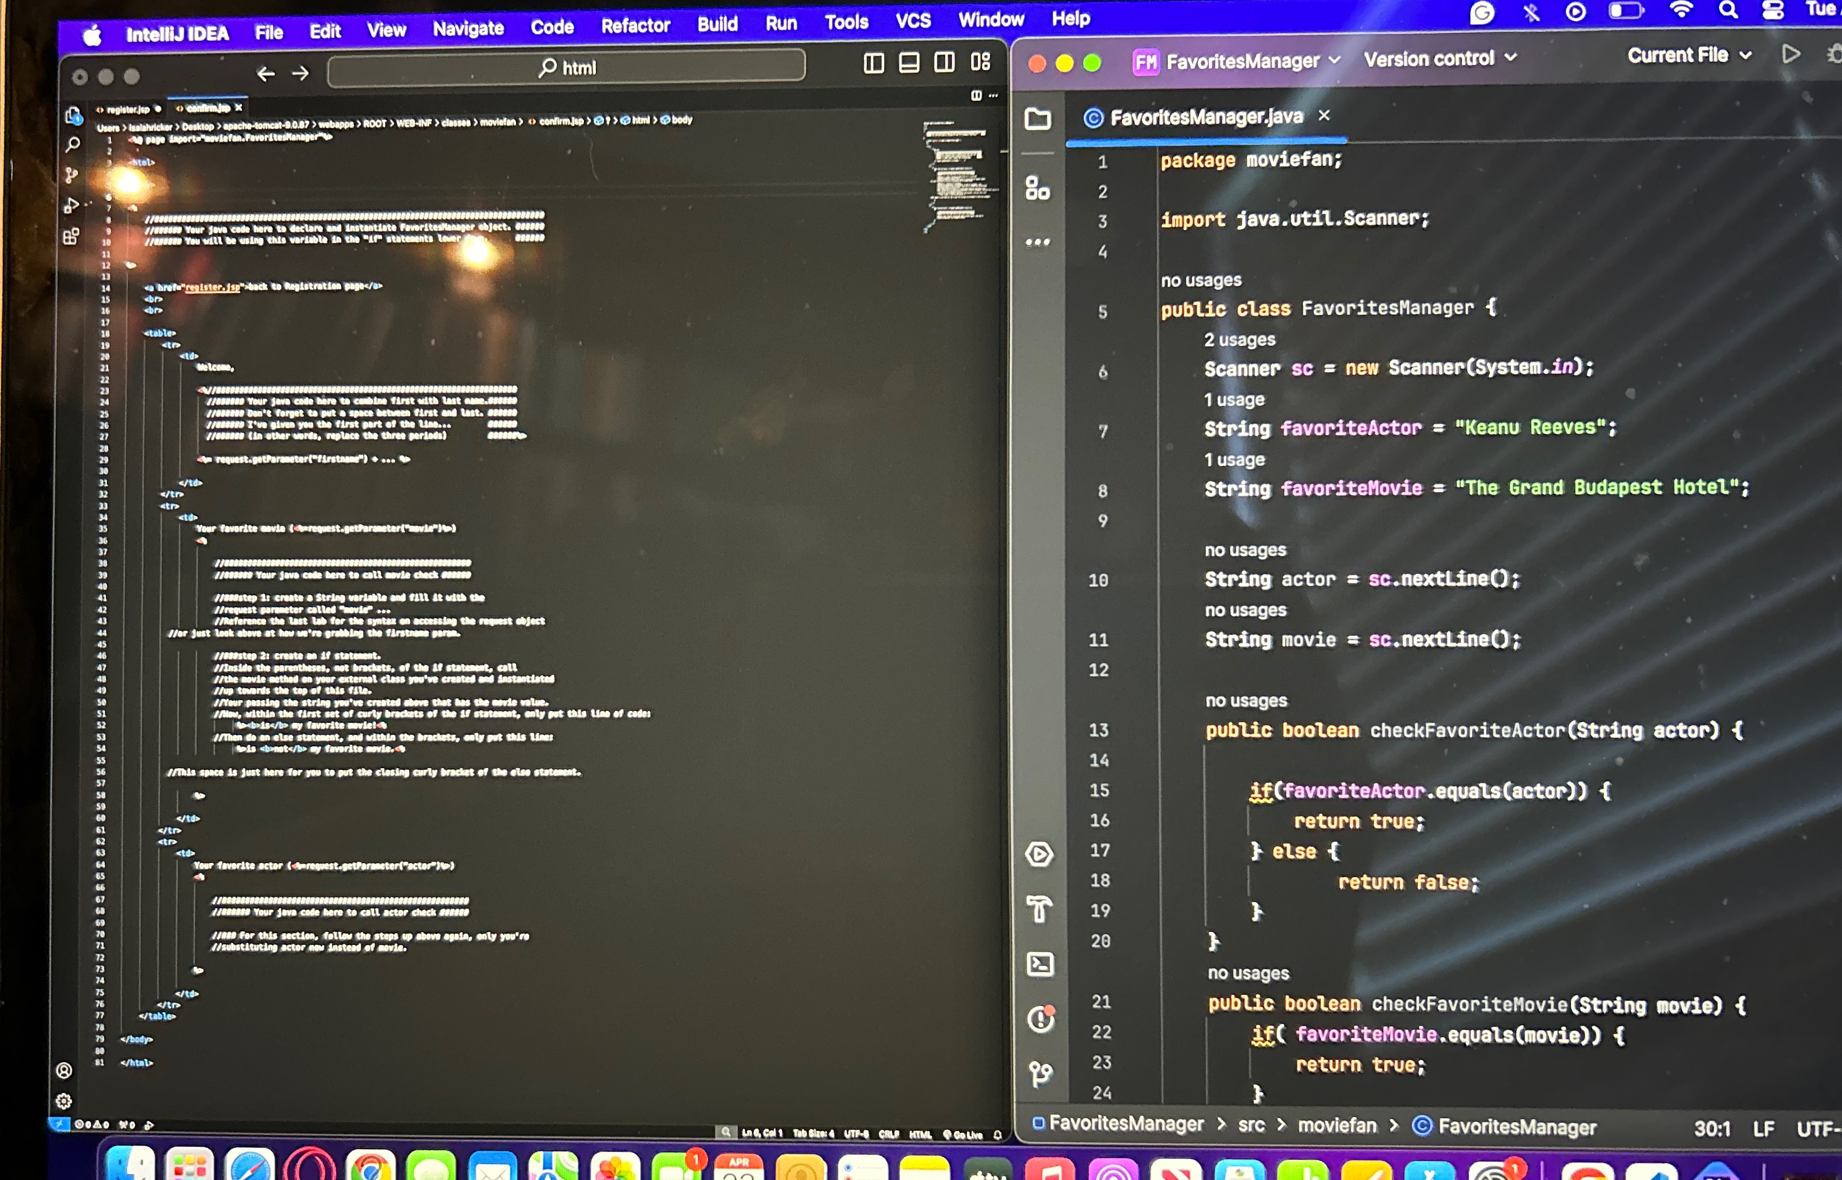Open the FavoritesManager project dropdown chevron
This screenshot has height=1180, width=1842.
pos(1335,60)
